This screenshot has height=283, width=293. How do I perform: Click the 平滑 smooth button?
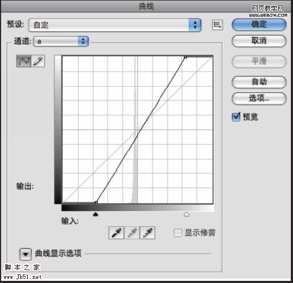[x=259, y=61]
